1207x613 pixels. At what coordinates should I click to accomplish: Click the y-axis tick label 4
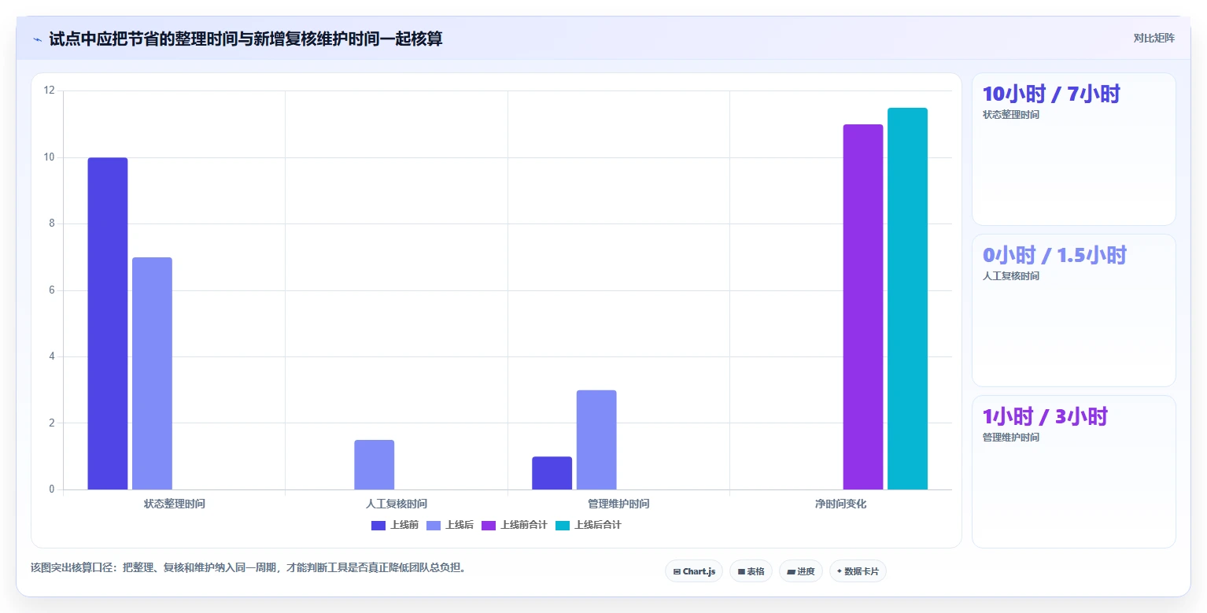[52, 356]
